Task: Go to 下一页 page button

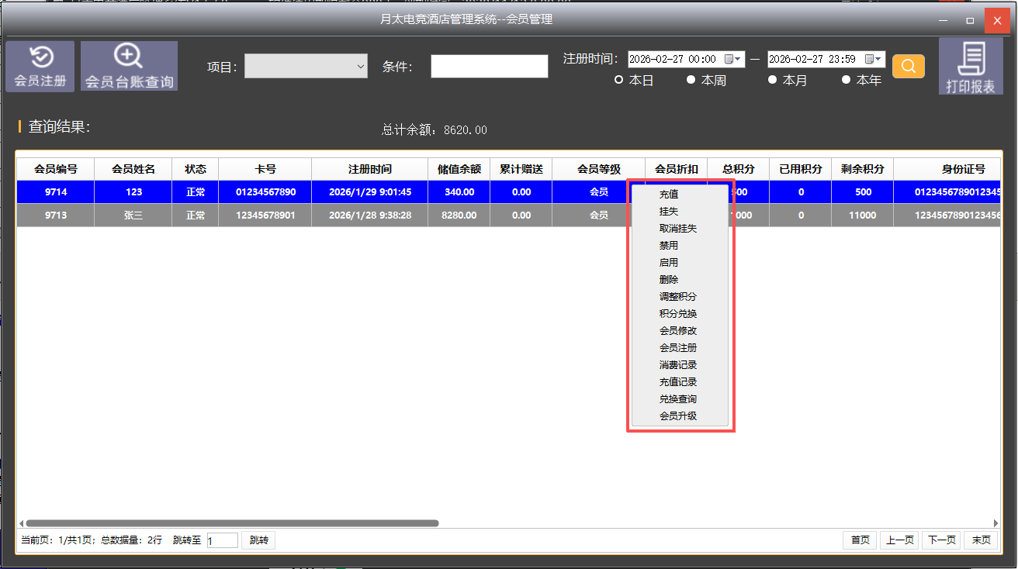Action: tap(941, 540)
